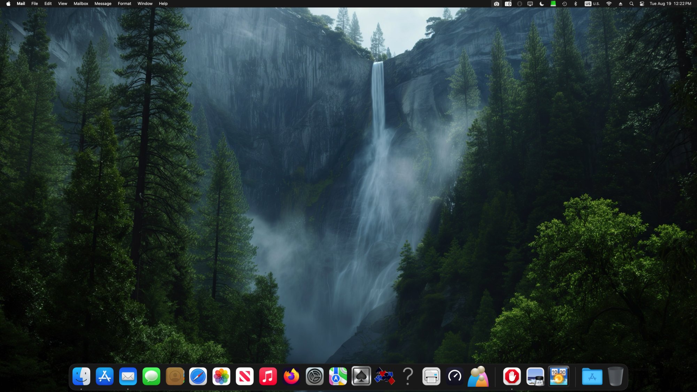Viewport: 697px width, 392px height.
Task: Open the Trash in dock
Action: [x=615, y=376]
